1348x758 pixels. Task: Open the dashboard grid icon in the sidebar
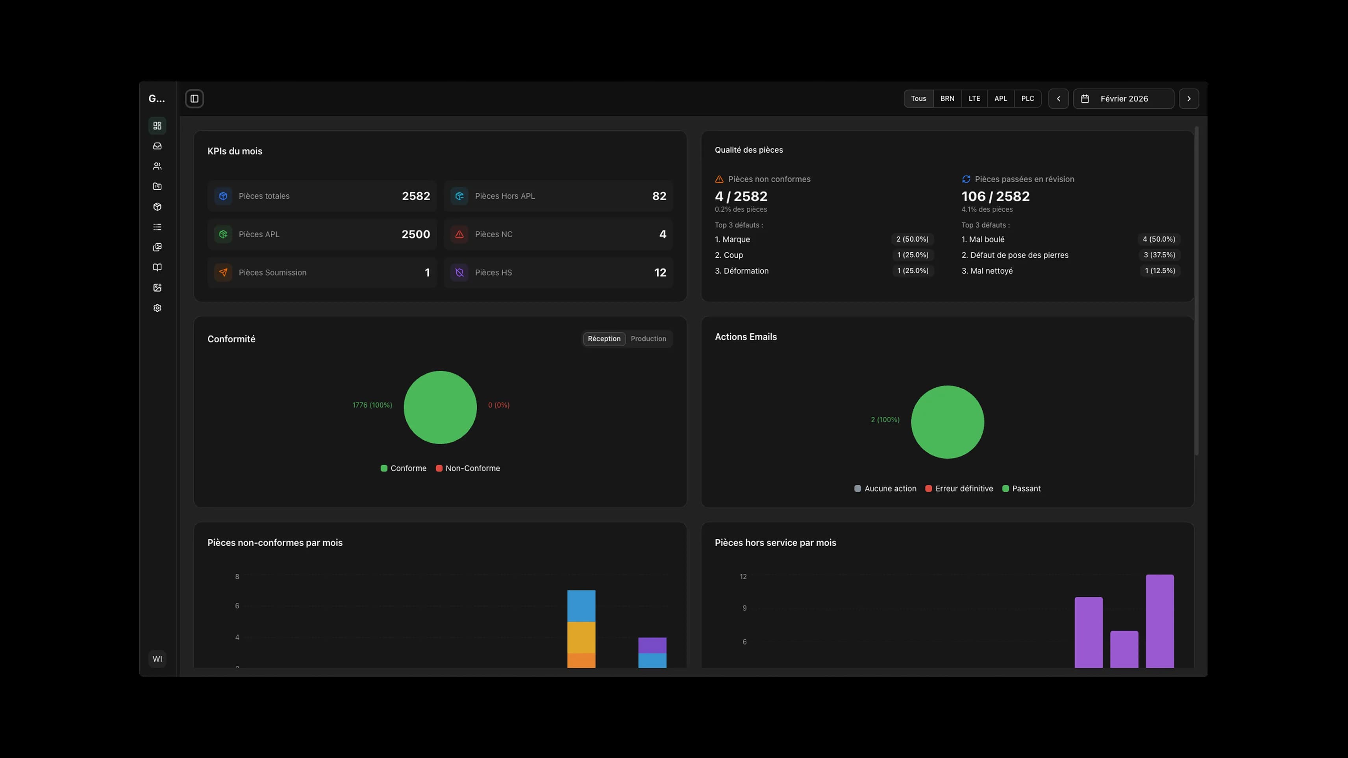[157, 126]
